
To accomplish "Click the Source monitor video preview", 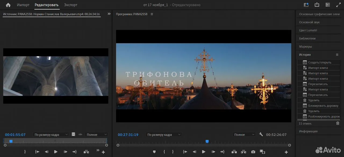I will pos(56,76).
